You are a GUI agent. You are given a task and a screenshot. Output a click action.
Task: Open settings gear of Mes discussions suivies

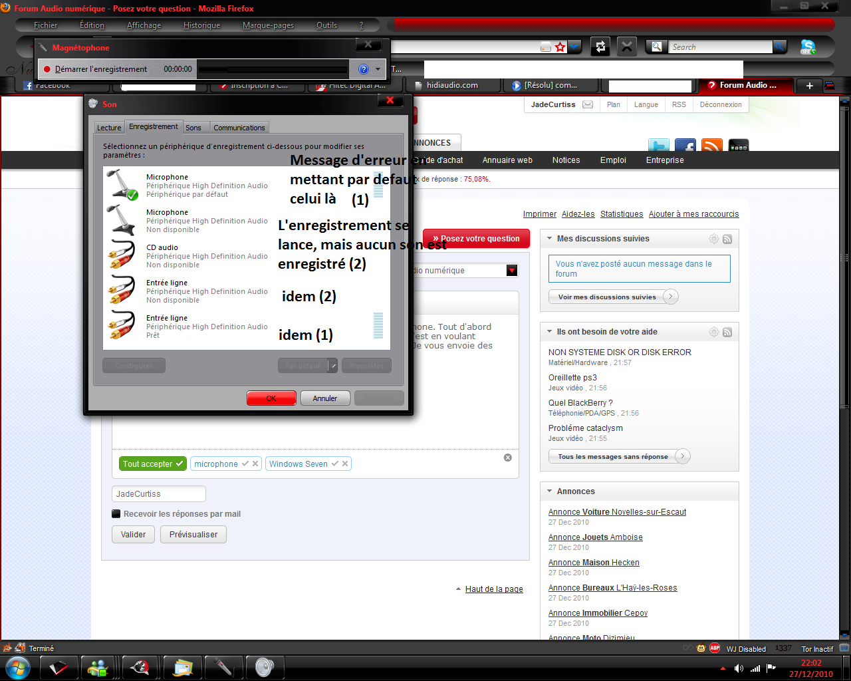click(x=714, y=239)
